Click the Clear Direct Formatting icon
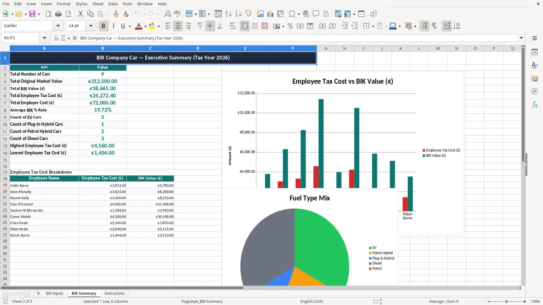This screenshot has height=305, width=543. pos(126,14)
